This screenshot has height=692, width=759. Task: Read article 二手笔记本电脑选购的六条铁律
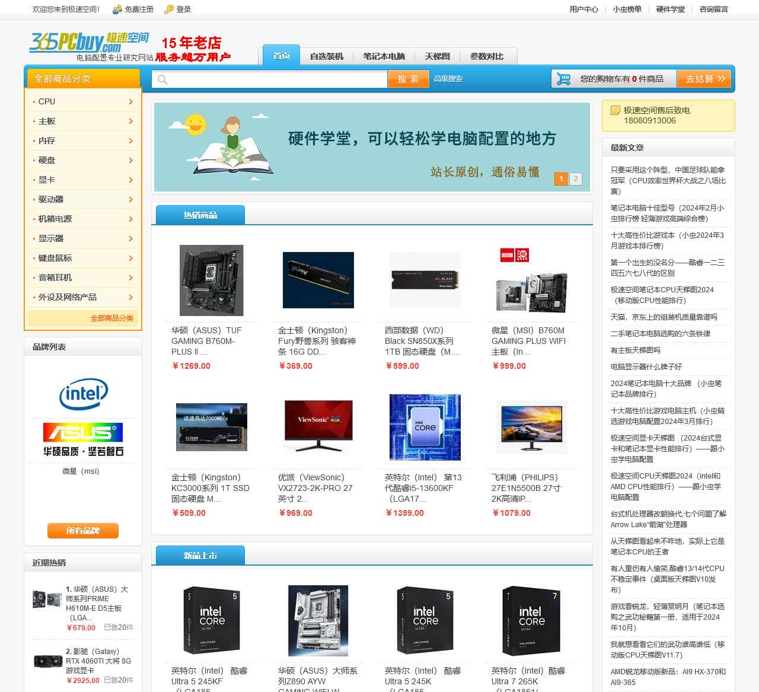tap(661, 334)
